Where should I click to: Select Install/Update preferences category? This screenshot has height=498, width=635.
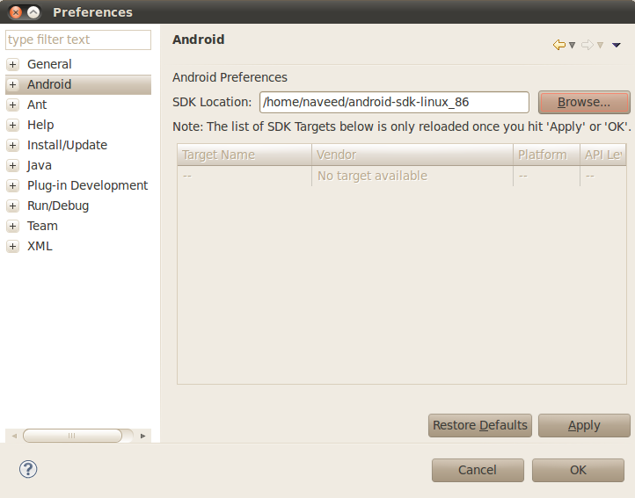coord(67,145)
